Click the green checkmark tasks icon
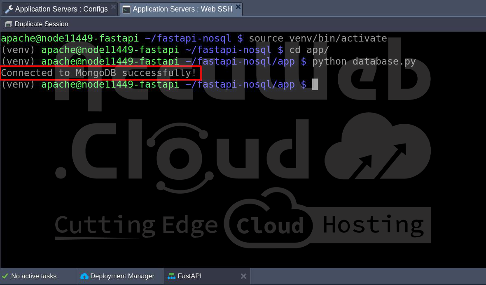The image size is (486, 285). (x=5, y=276)
